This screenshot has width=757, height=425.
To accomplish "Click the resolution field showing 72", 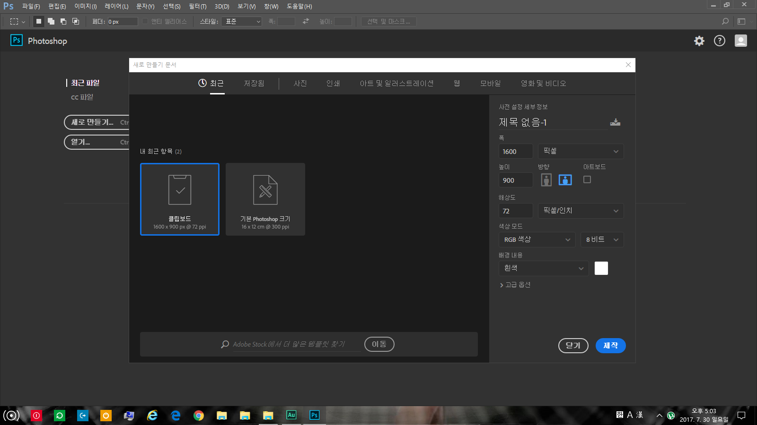I will click(516, 211).
